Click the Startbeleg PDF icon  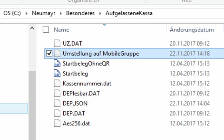[x=57, y=73]
